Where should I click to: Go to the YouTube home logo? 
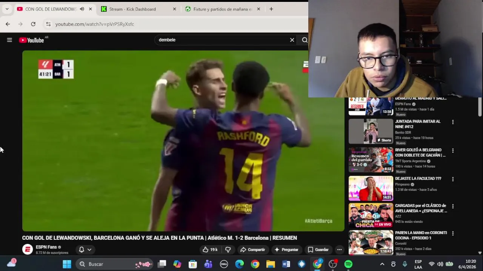tap(31, 40)
